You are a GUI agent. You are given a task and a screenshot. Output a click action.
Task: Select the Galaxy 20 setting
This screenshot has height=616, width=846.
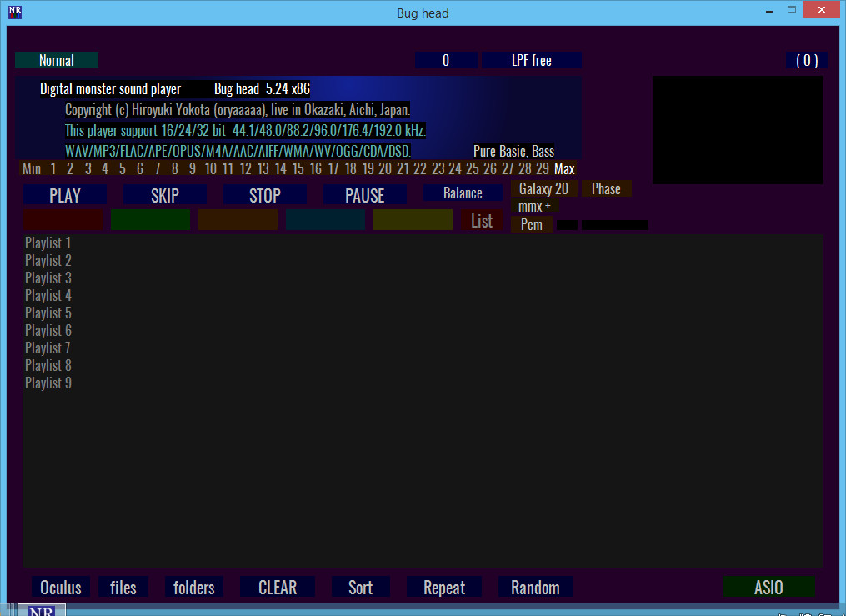543,188
